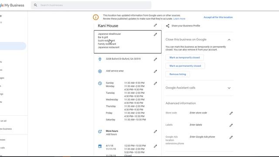Click Enter store code field
This screenshot has width=279, height=157.
(x=198, y=113)
